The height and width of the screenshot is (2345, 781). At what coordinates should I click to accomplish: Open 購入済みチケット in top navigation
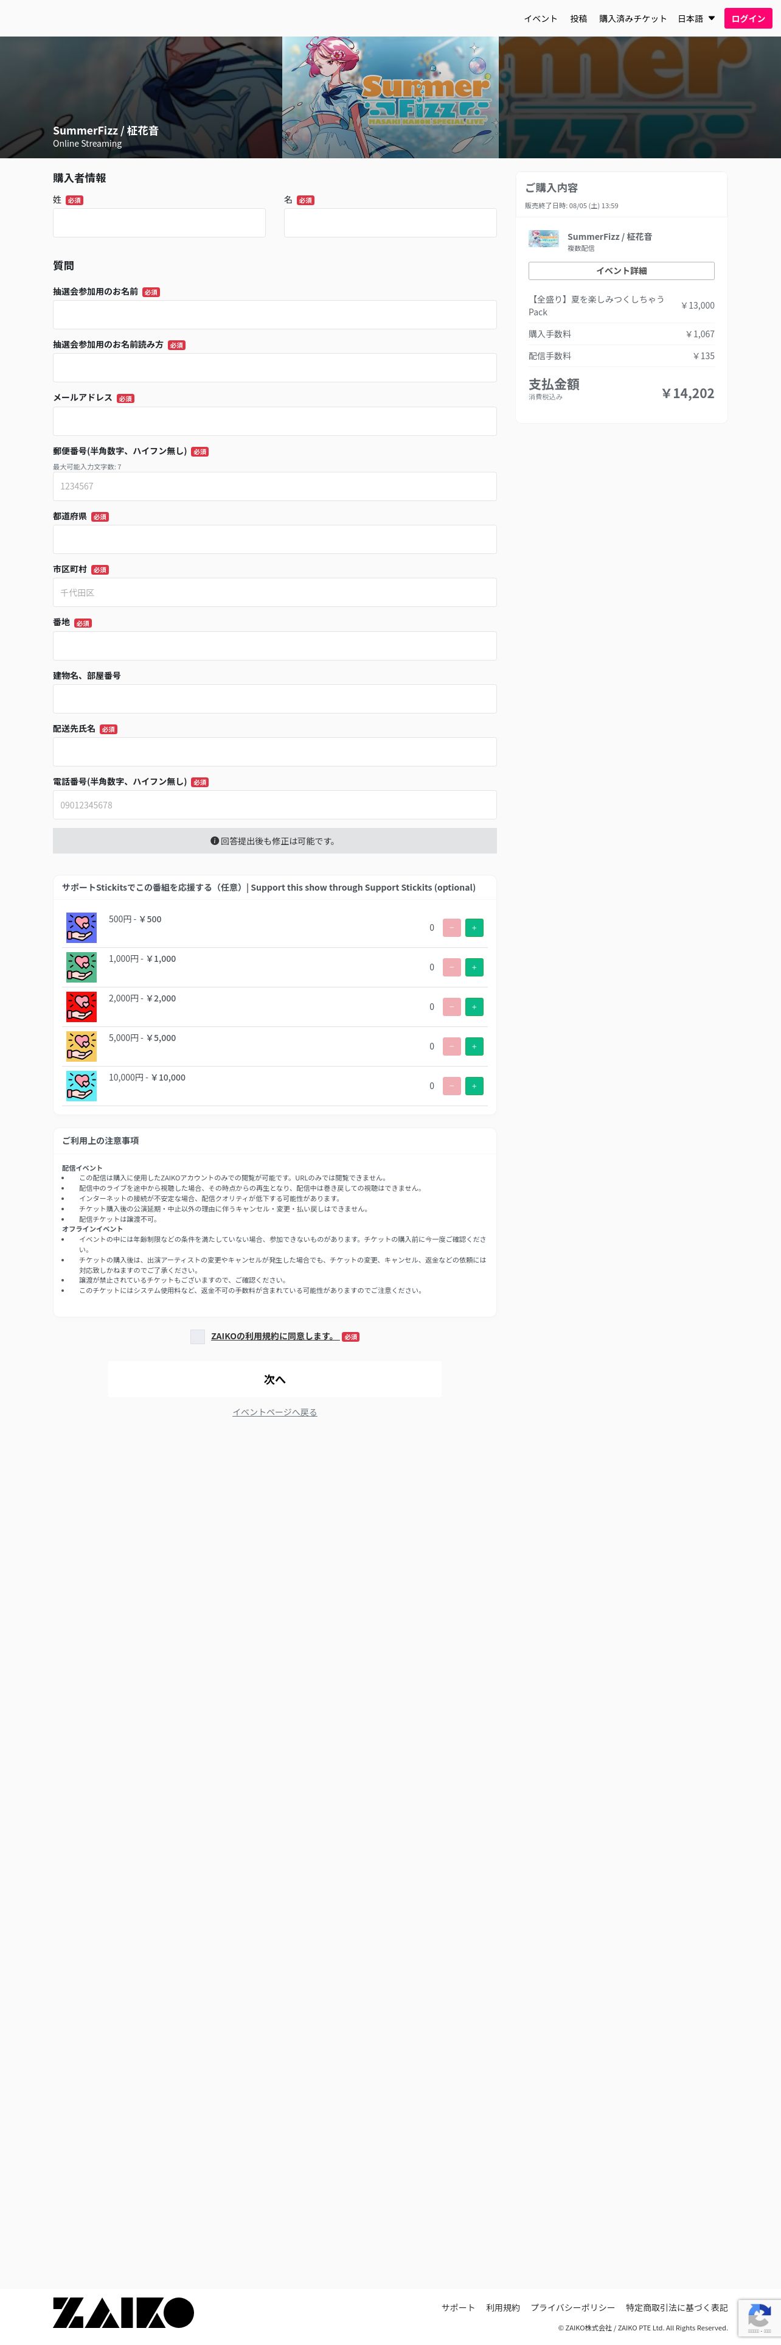point(633,18)
